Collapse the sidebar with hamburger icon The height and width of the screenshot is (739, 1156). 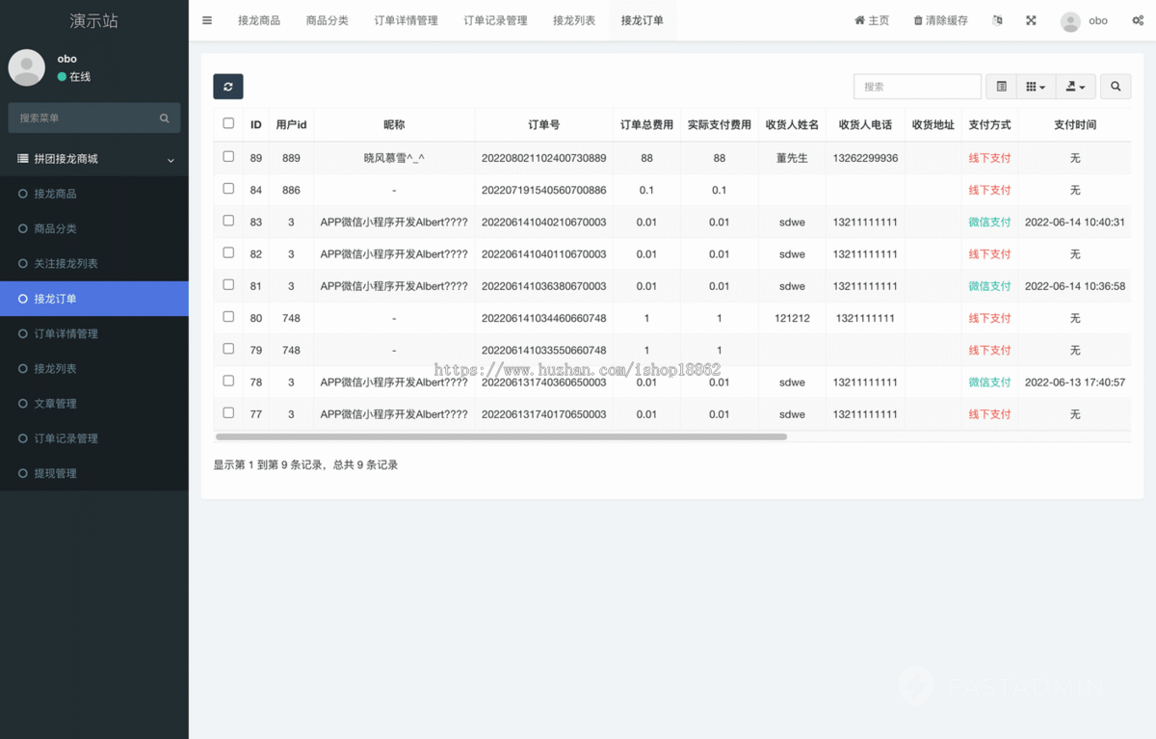(206, 19)
